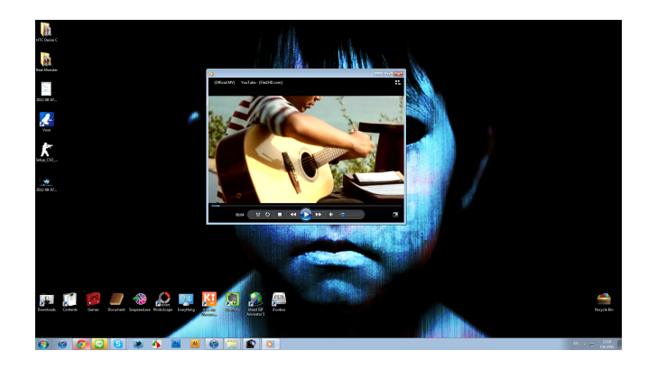657x369 pixels.
Task: Open the camera app taskbar icon
Action: coord(251,345)
